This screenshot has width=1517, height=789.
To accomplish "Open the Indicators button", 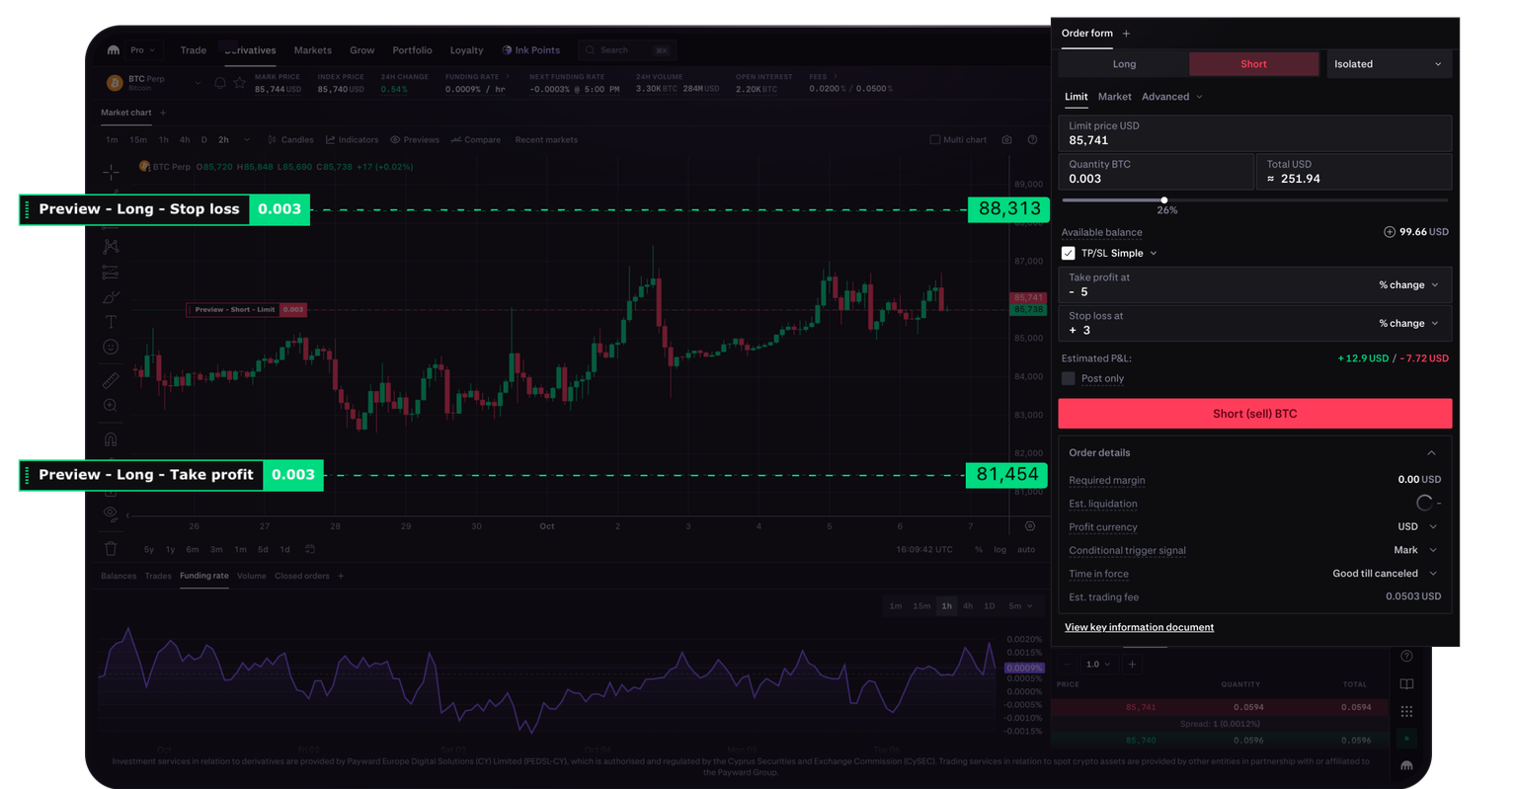I will click(353, 140).
